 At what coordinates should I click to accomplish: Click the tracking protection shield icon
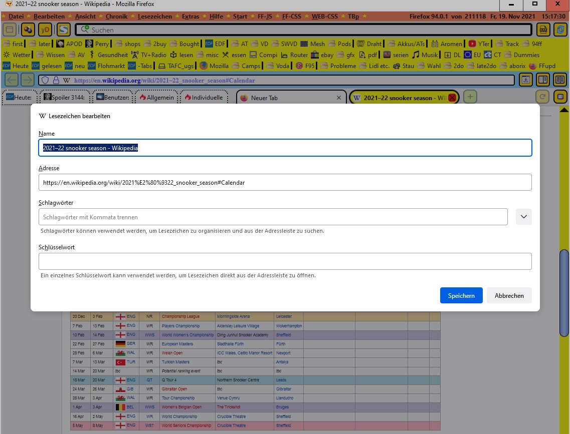45,80
